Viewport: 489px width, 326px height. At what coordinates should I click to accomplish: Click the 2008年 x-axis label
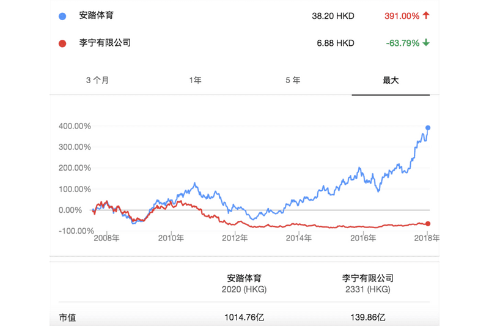[106, 239]
